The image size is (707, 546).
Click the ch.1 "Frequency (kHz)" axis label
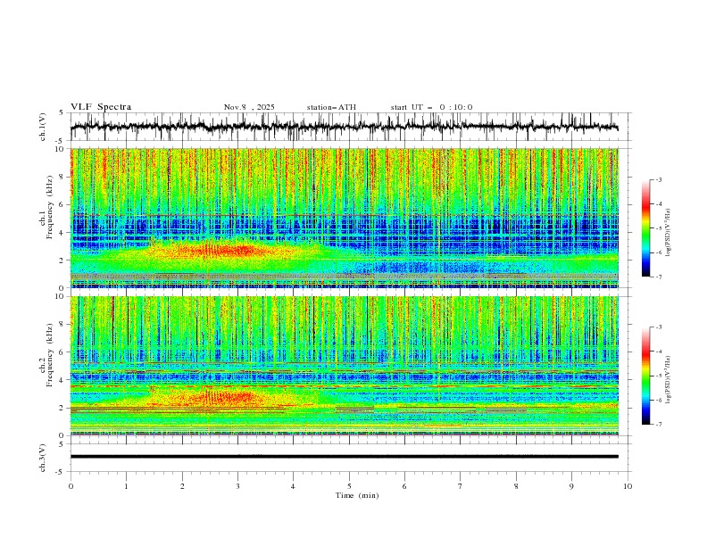pyautogui.click(x=50, y=208)
